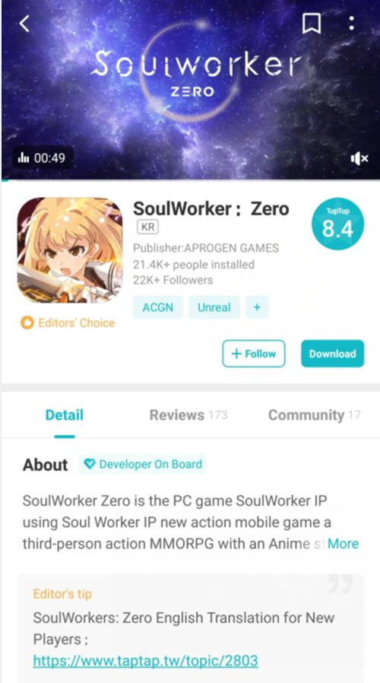380x683 pixels.
Task: Tap the Developer On Board badge
Action: pyautogui.click(x=143, y=465)
